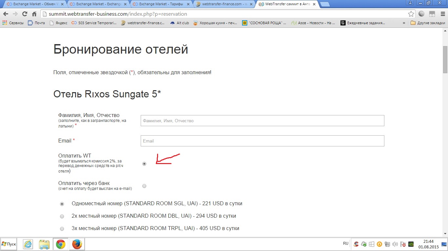The height and width of the screenshot is (251, 448).
Task: Select the 'Оплатить WT' radio button
Action: (144, 164)
